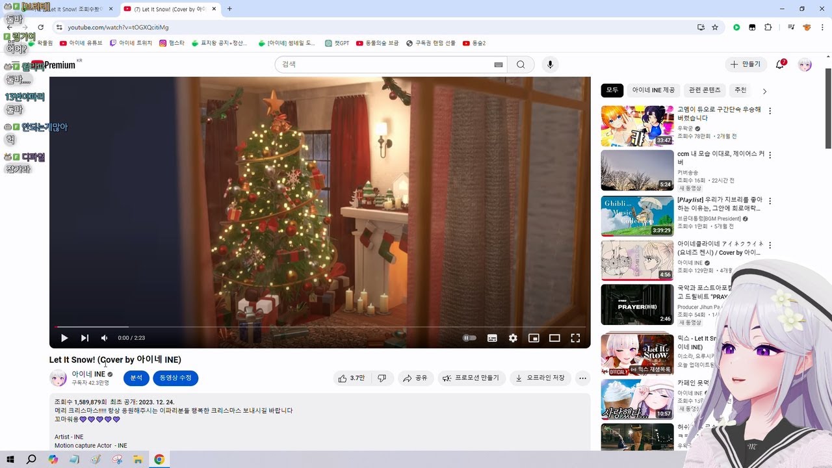The width and height of the screenshot is (832, 468).
Task: Start voice search with microphone
Action: (x=551, y=64)
